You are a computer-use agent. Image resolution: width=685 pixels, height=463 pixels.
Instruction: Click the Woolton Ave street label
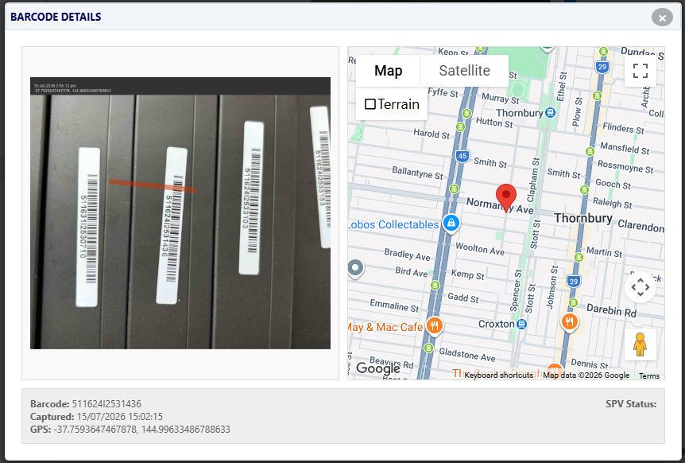point(480,249)
